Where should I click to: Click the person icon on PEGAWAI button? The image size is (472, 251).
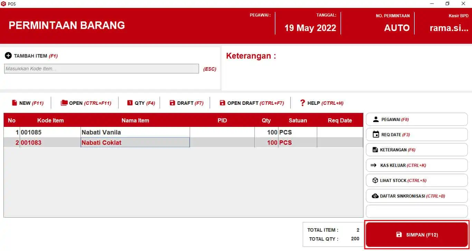tap(376, 119)
